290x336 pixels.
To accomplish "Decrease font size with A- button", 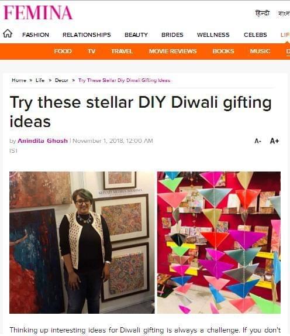I will click(x=258, y=141).
